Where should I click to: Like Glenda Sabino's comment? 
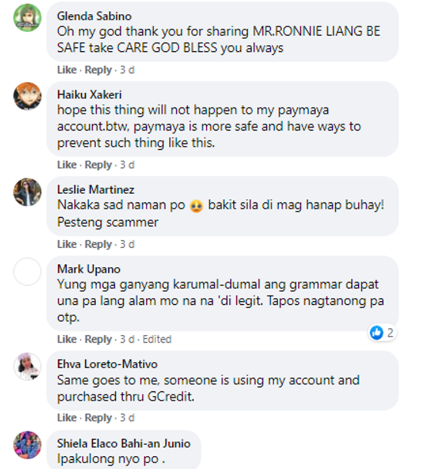[x=67, y=70]
